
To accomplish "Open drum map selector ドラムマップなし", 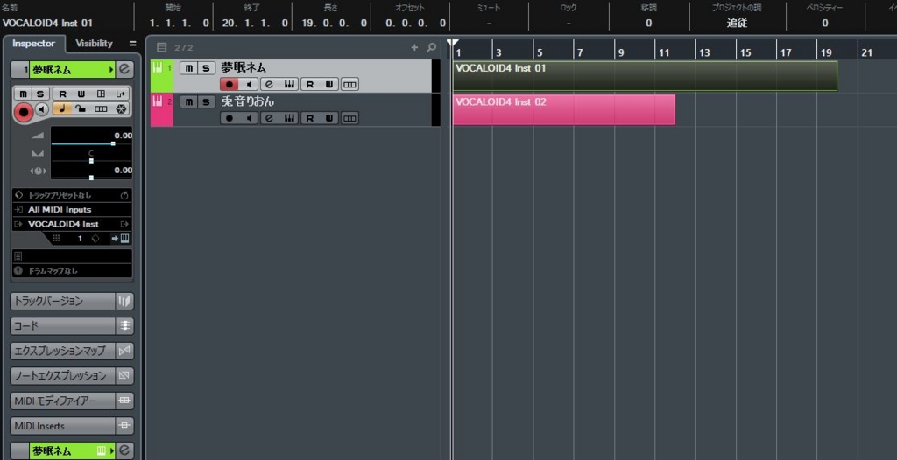I will click(72, 271).
